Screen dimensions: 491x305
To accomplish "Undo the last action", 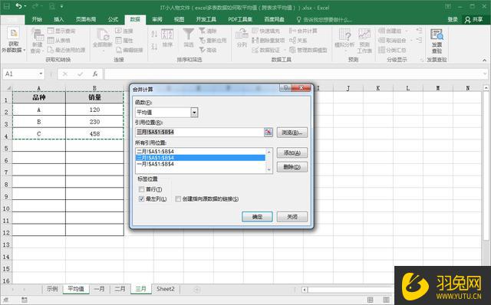I will 19,6.
